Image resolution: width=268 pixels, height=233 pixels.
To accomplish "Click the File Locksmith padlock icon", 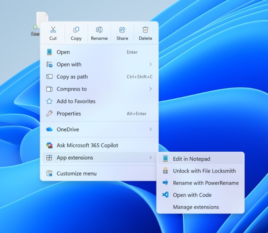I will pos(165,171).
